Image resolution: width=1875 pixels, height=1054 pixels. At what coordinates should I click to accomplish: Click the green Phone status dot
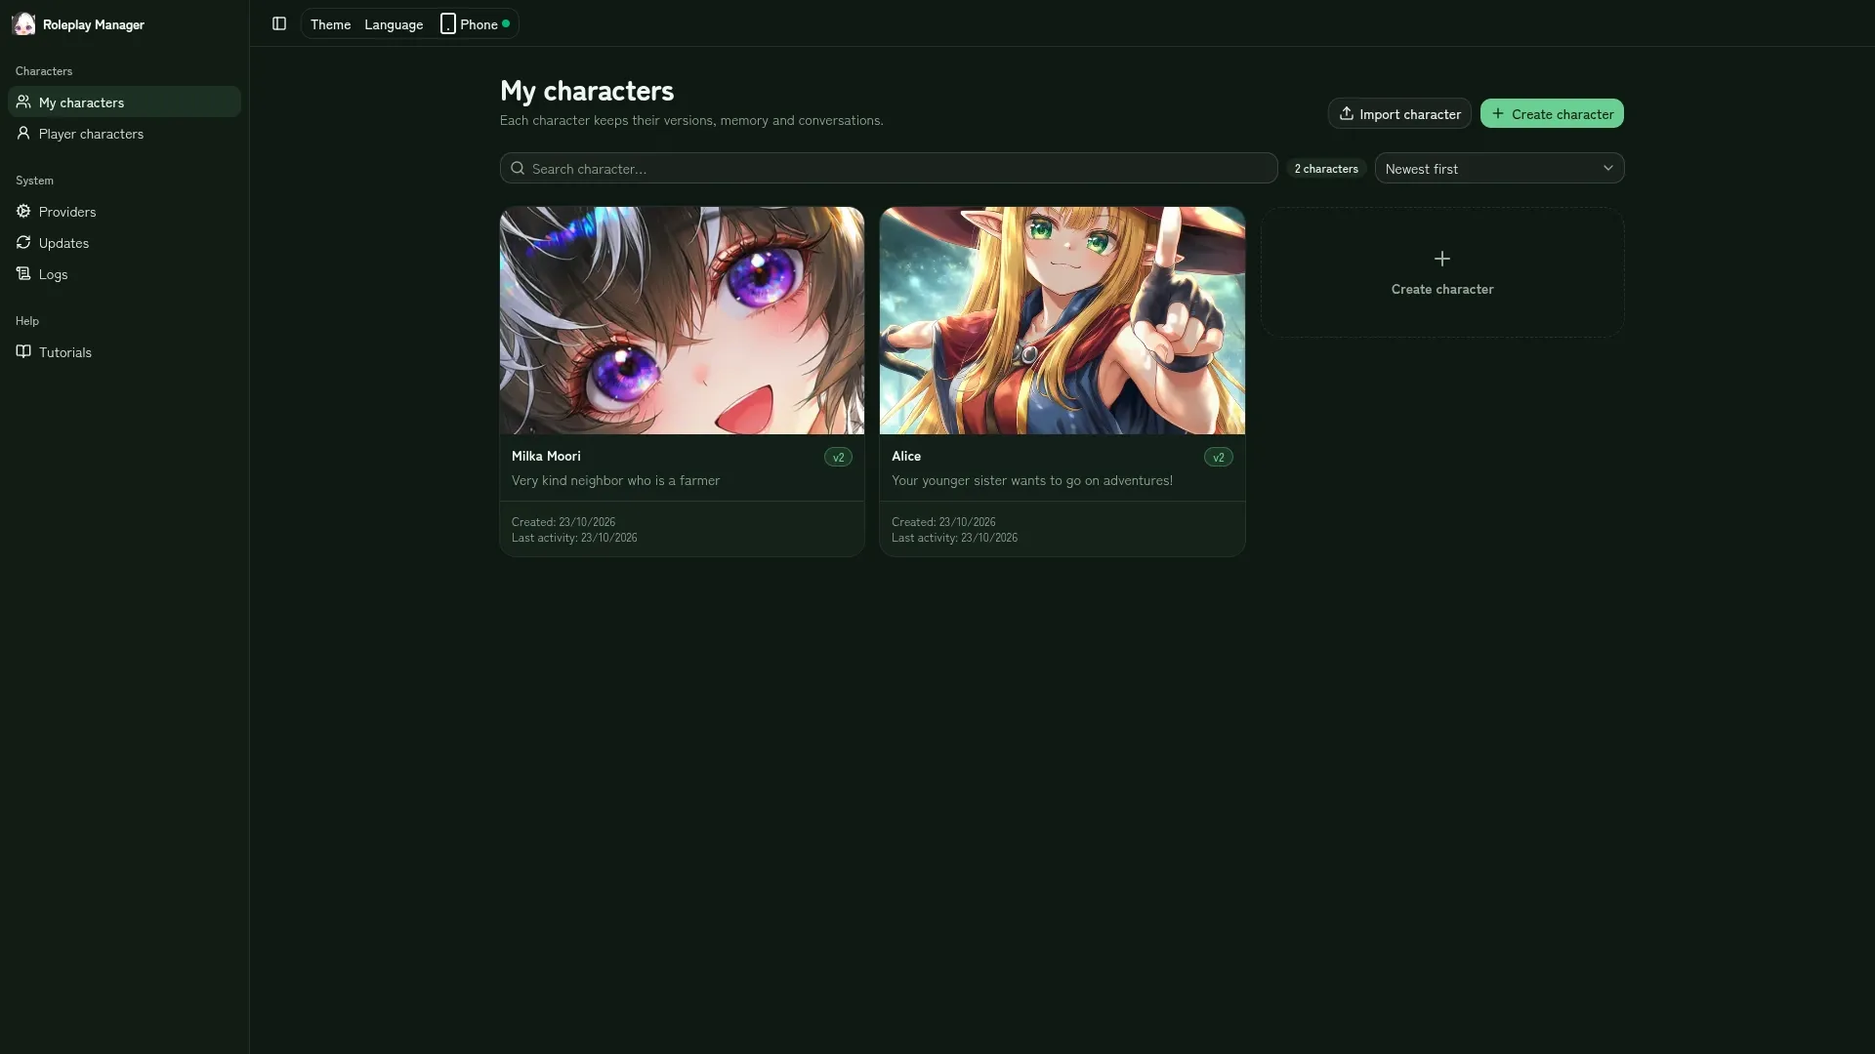coord(506,23)
